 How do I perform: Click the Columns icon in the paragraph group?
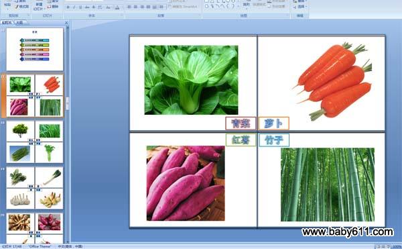[x=161, y=7]
